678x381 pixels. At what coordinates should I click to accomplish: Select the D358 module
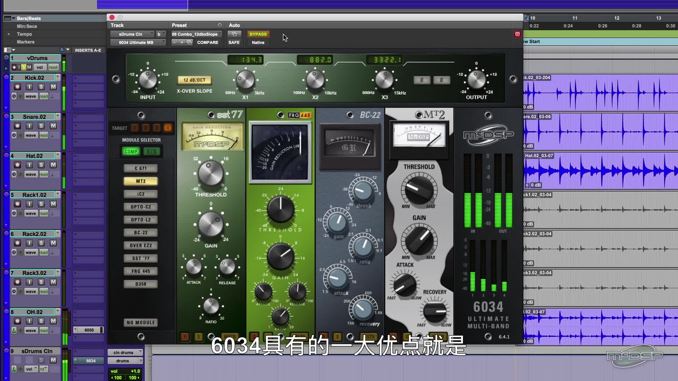tap(141, 284)
